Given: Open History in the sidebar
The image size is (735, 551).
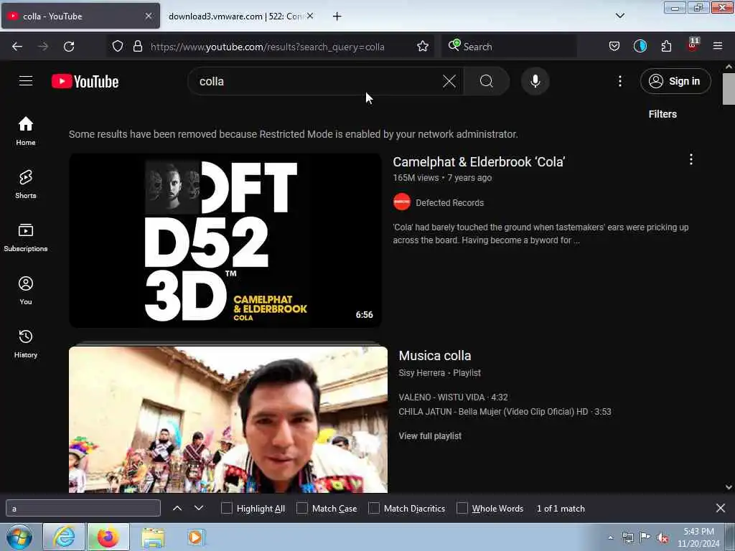Looking at the screenshot, I should click(26, 344).
